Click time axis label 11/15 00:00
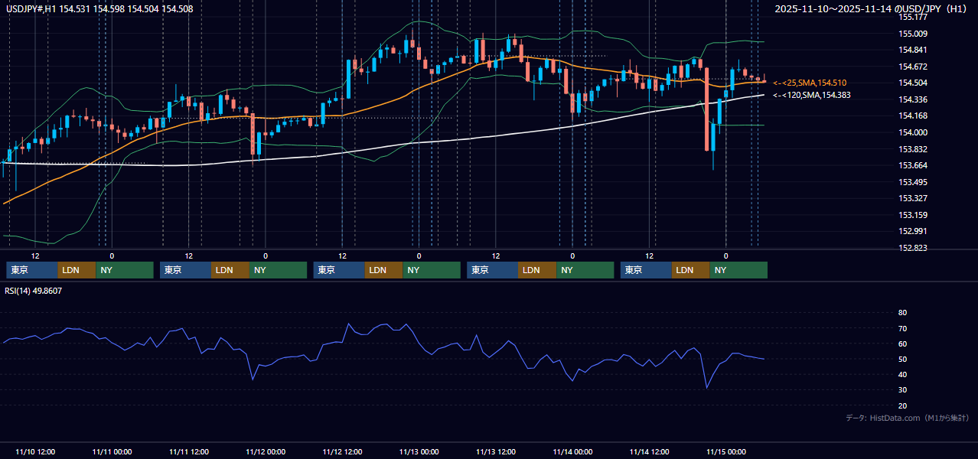Image resolution: width=978 pixels, height=459 pixels. click(726, 451)
